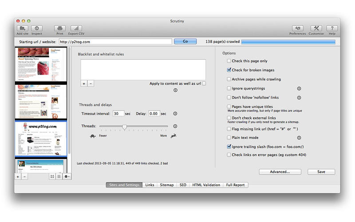Screen dimensions: 355x222
Task: Toggle Ignore trailing slash checkbox
Action: [x=229, y=146]
